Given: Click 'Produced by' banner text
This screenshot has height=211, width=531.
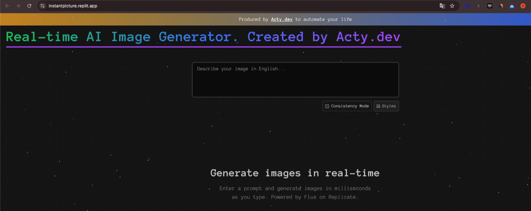Looking at the screenshot, I should pos(253,19).
